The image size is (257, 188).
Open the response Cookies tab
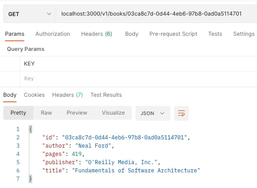point(34,95)
